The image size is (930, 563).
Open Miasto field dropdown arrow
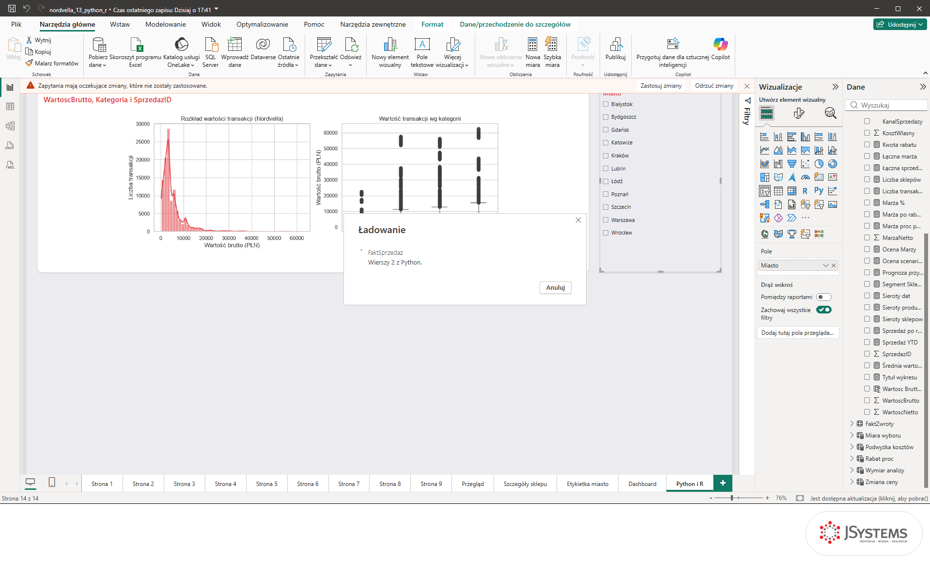click(x=825, y=266)
